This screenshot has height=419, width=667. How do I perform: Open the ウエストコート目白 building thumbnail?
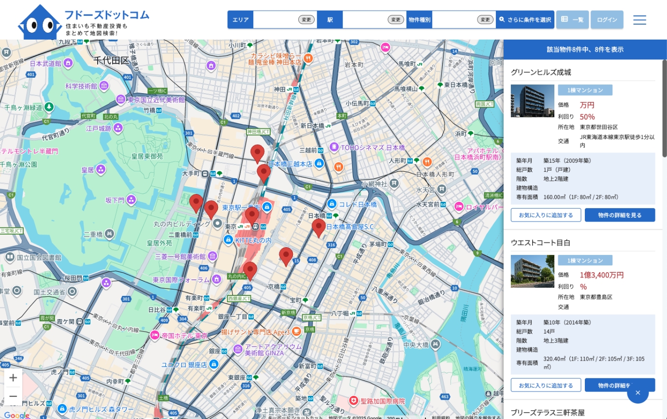pyautogui.click(x=532, y=271)
